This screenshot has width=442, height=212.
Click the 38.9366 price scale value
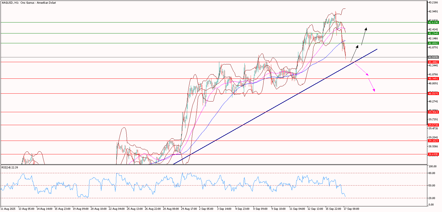pyautogui.click(x=433, y=146)
